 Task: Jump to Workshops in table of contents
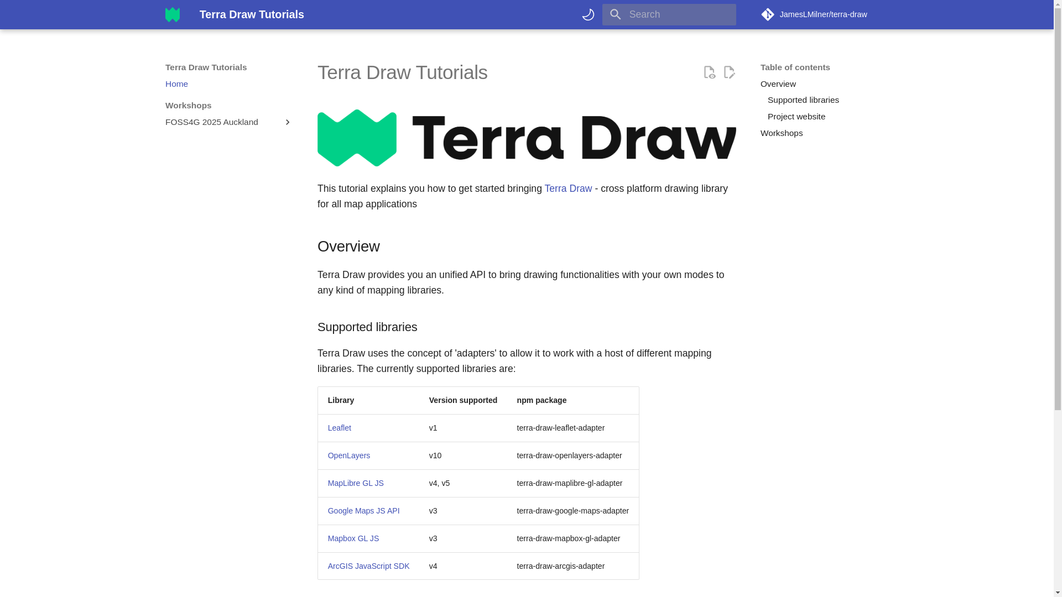coord(781,133)
